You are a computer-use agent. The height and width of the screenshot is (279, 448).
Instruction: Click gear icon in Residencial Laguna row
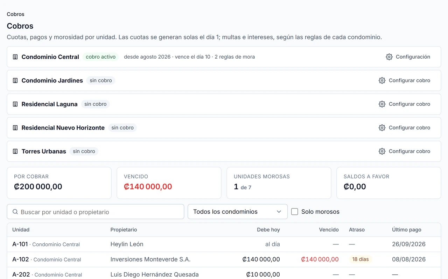pyautogui.click(x=382, y=104)
